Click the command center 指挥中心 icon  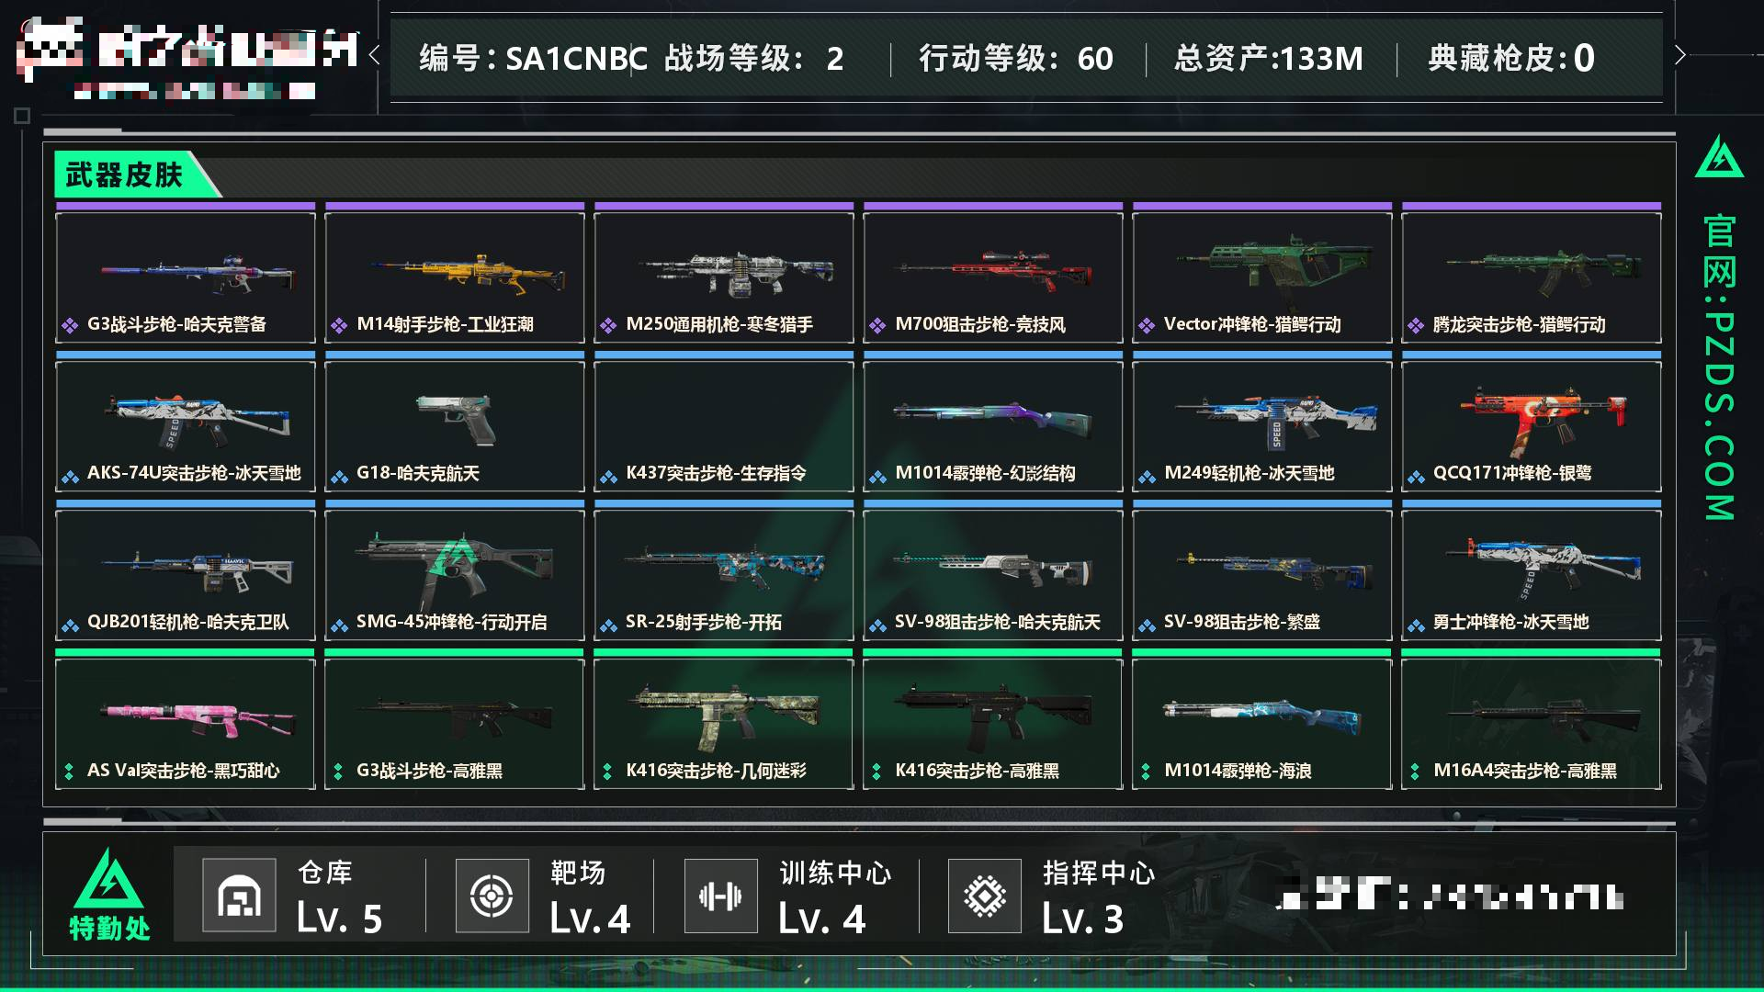[984, 896]
